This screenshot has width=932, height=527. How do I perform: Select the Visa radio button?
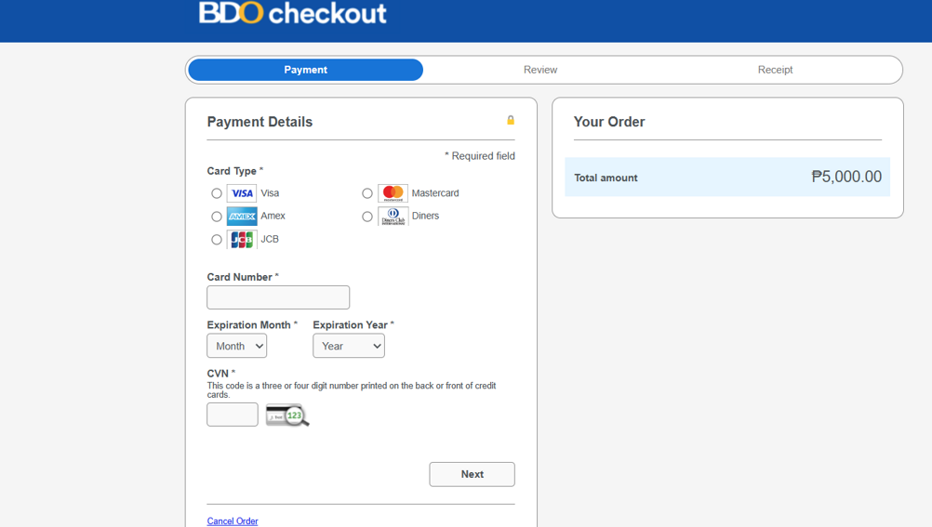[x=217, y=193]
